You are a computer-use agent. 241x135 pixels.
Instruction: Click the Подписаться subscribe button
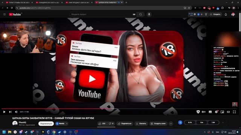click(x=46, y=123)
